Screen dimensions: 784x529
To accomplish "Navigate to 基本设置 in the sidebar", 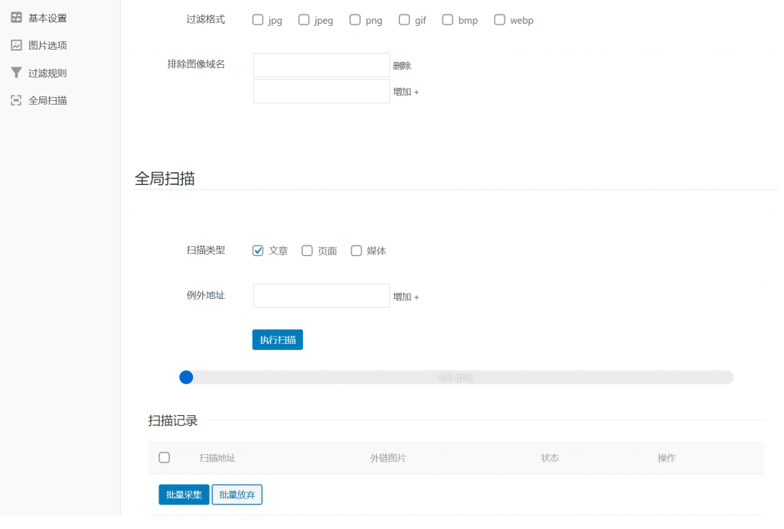I will (46, 17).
